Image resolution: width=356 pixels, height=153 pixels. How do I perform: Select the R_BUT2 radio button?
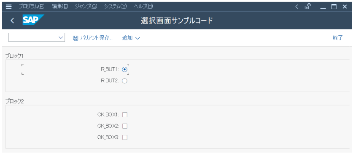(x=124, y=81)
